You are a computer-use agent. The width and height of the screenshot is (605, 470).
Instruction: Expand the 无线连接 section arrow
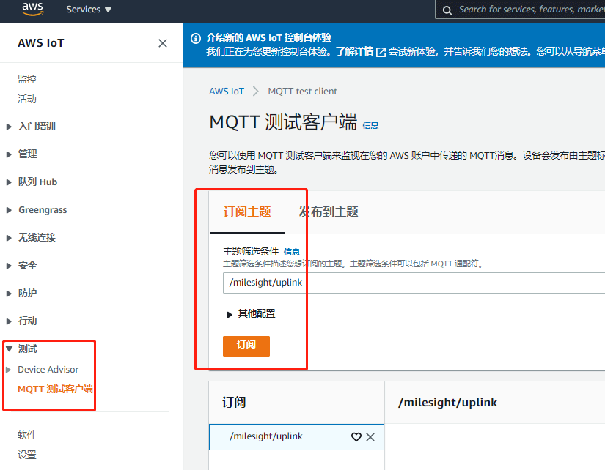pos(9,238)
